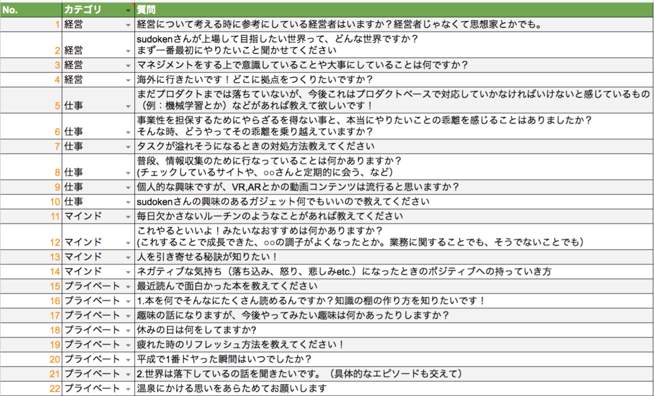Select question about マネジメントをする上で意識していること
This screenshot has height=396, width=654.
394,65
